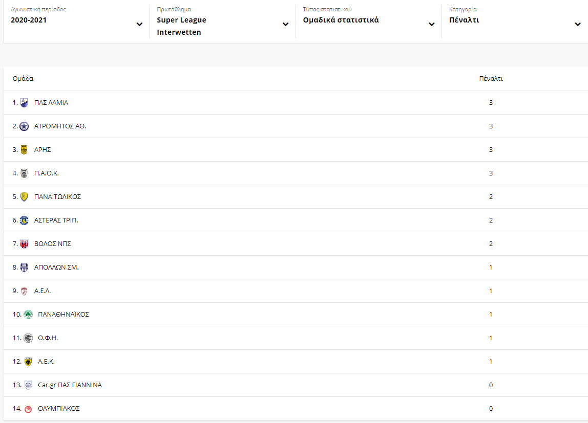
Task: Select the ΒΟΛΟΣ ΝΠΣ team name
Action: click(x=52, y=244)
